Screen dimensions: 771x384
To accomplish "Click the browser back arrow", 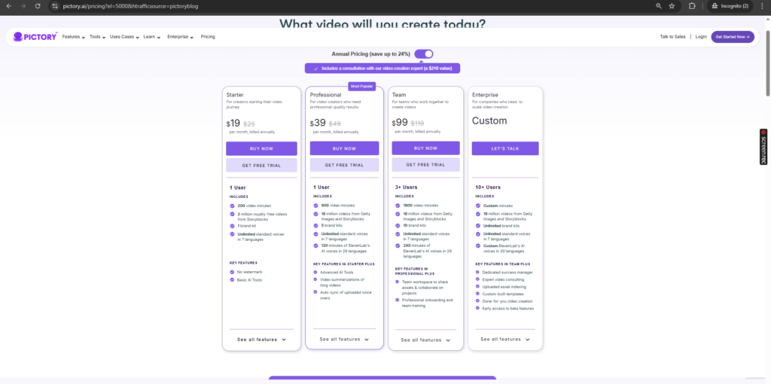I will point(8,6).
